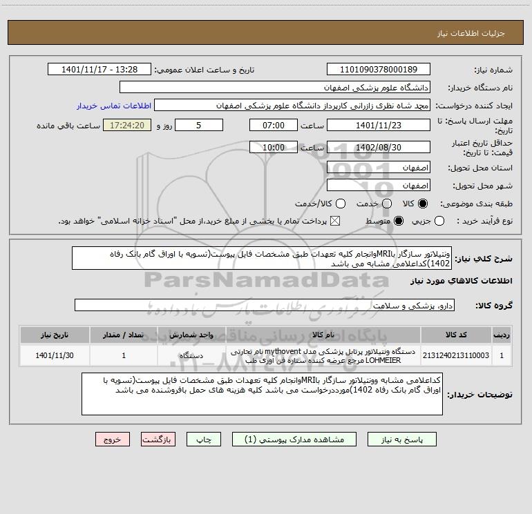Click the کد کالا column header

pyautogui.click(x=456, y=335)
